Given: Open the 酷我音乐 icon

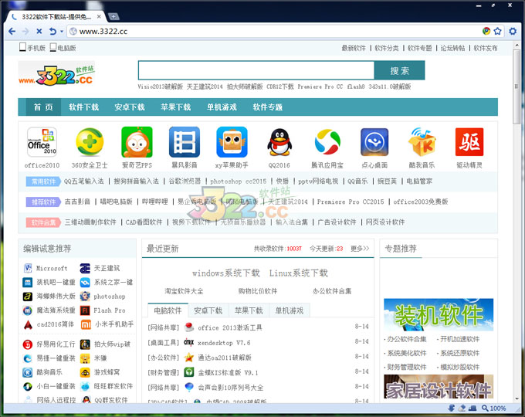Looking at the screenshot, I should [422, 142].
